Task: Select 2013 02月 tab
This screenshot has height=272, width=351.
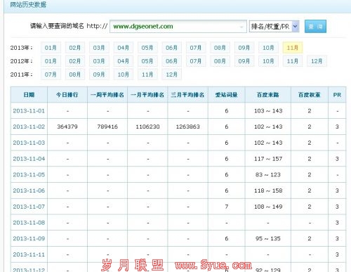Action: point(75,48)
